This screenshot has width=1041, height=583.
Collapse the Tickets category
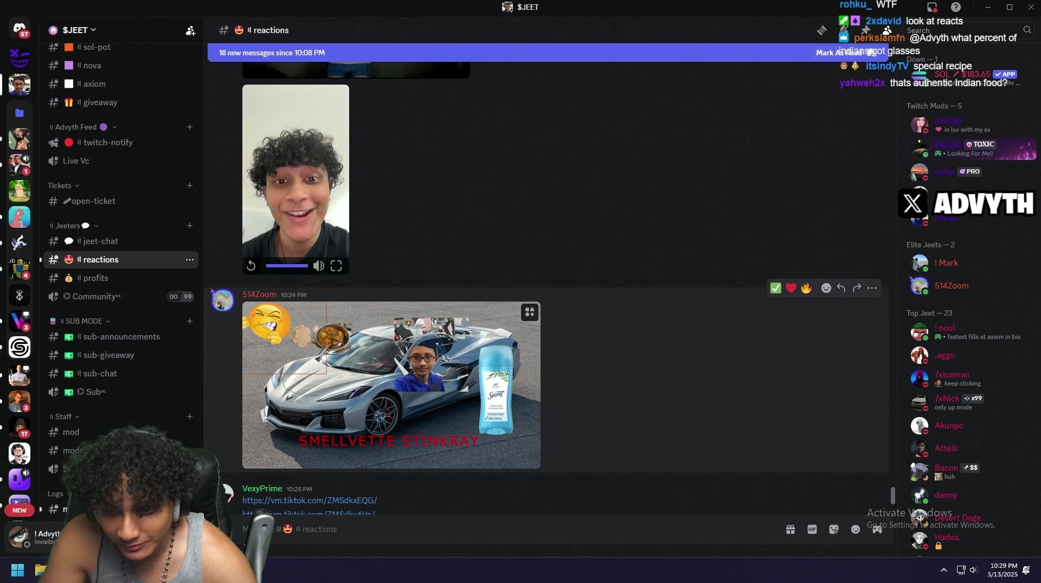[x=63, y=185]
